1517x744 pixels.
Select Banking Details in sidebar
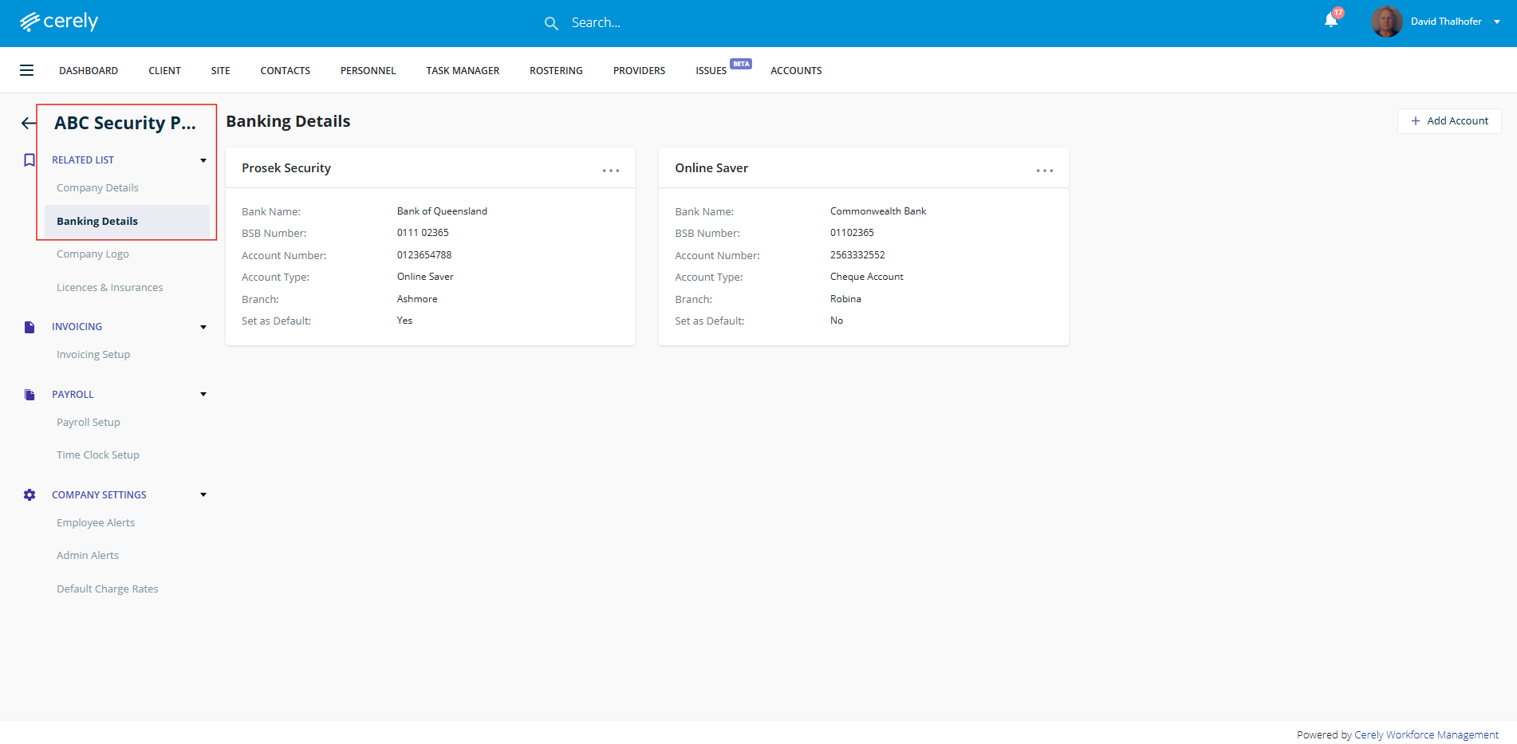point(127,222)
